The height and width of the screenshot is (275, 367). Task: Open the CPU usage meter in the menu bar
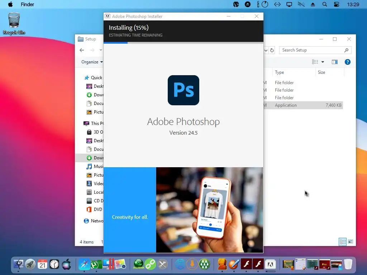click(262, 4)
